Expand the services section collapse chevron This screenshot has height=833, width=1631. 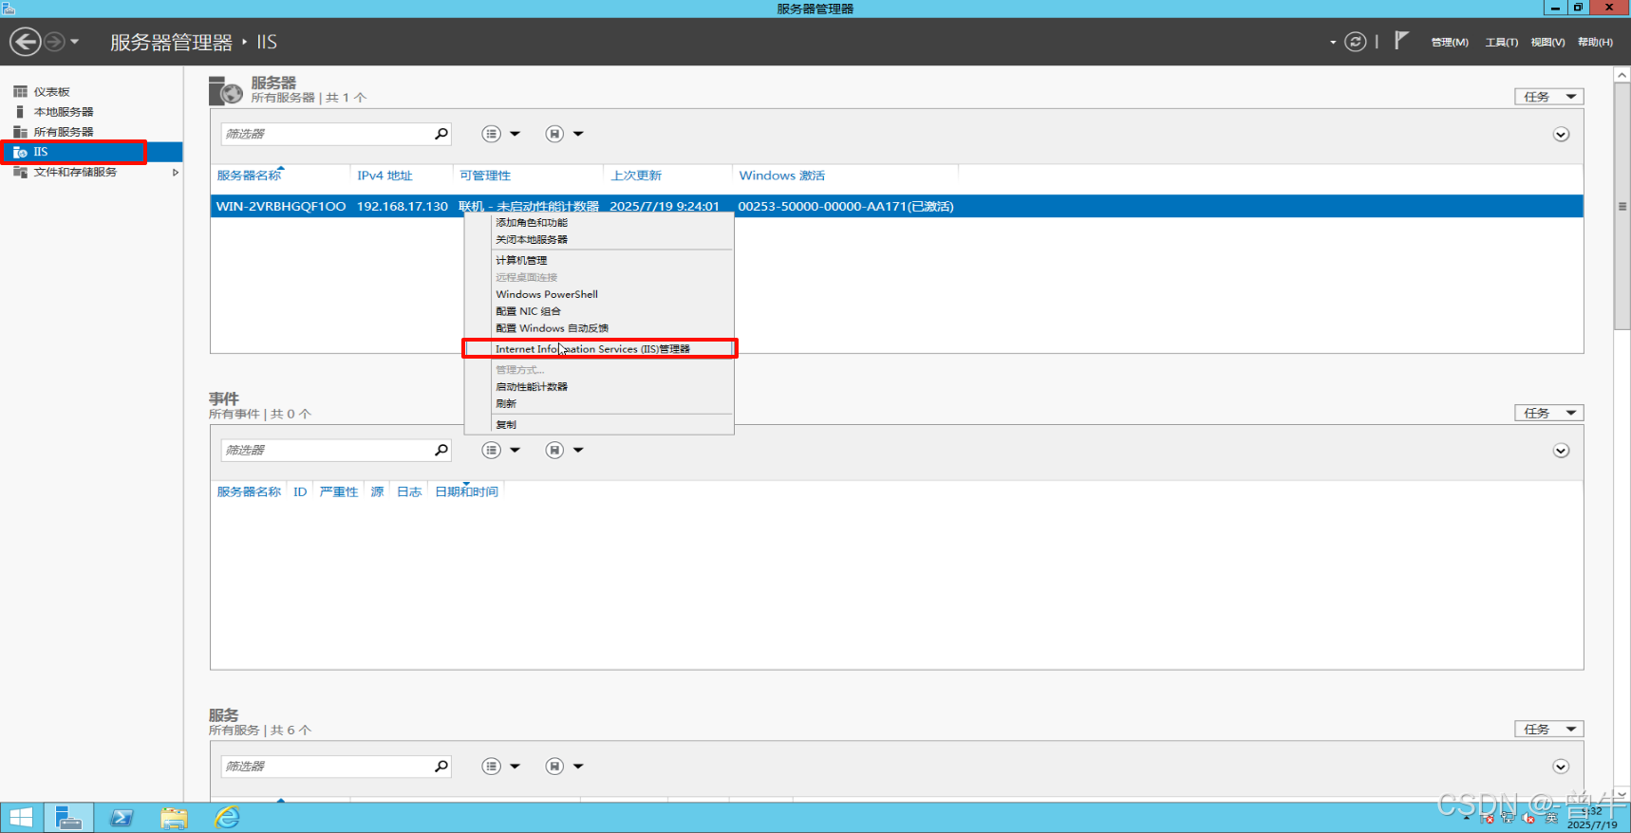[x=1561, y=767]
